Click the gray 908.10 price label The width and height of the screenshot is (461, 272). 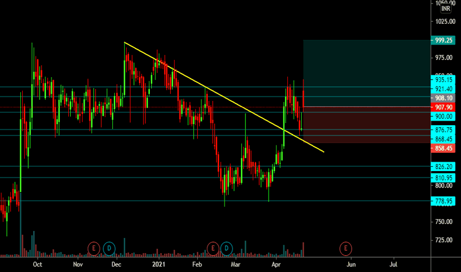click(x=443, y=98)
